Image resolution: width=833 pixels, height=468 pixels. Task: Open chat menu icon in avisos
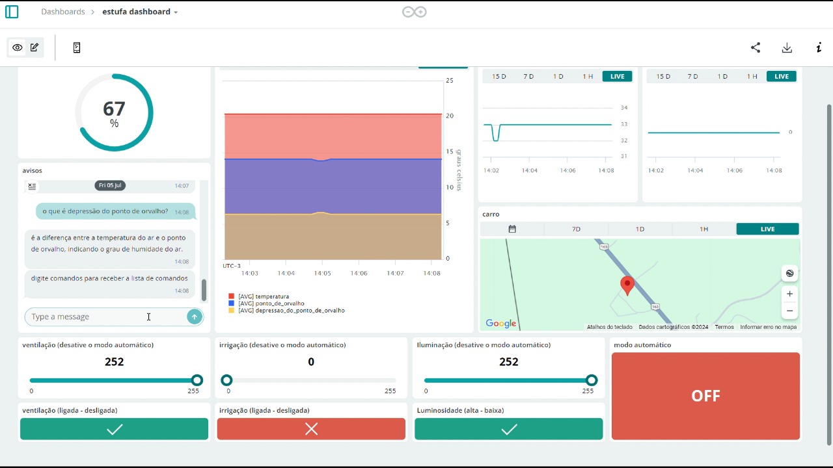tap(32, 187)
